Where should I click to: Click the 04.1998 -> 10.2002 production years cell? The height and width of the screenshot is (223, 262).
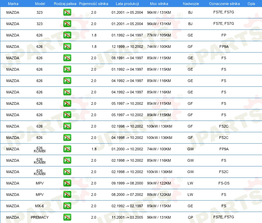(x=127, y=138)
